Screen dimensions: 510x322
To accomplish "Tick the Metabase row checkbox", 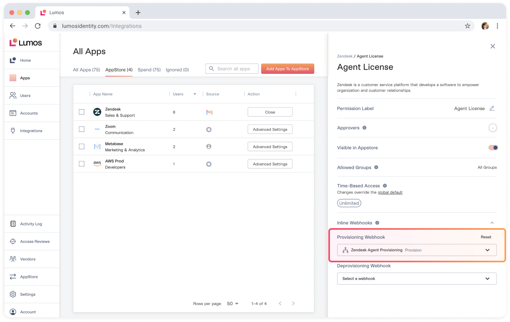I will (x=82, y=146).
